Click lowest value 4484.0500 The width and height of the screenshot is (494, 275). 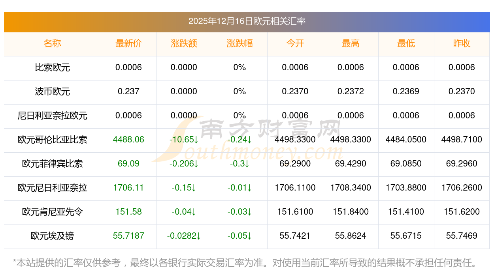point(406,140)
